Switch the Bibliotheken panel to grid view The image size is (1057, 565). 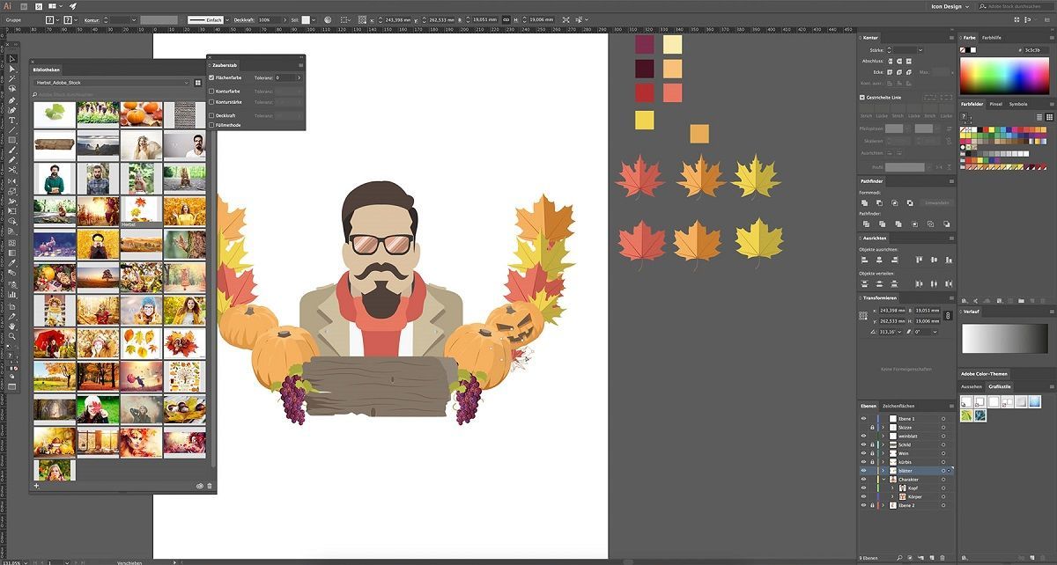[x=198, y=83]
